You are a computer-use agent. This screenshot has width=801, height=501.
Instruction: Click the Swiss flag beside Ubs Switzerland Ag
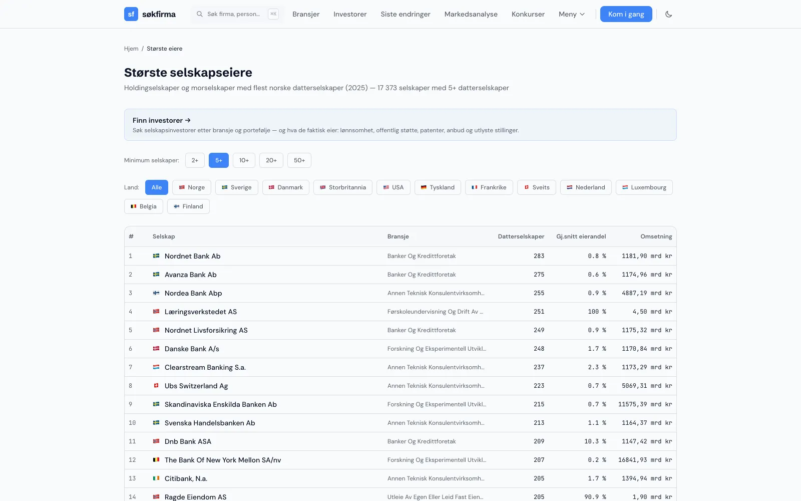tap(156, 386)
